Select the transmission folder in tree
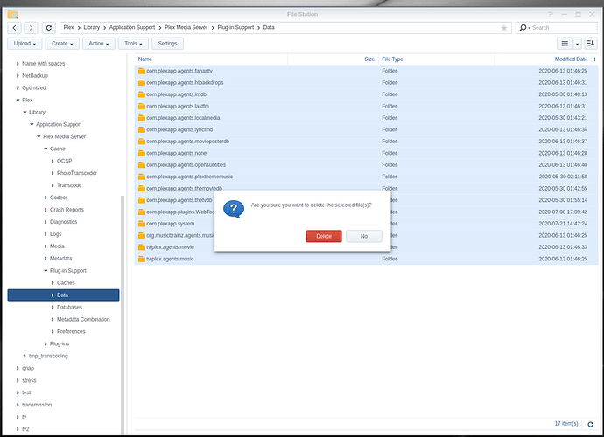 point(37,405)
